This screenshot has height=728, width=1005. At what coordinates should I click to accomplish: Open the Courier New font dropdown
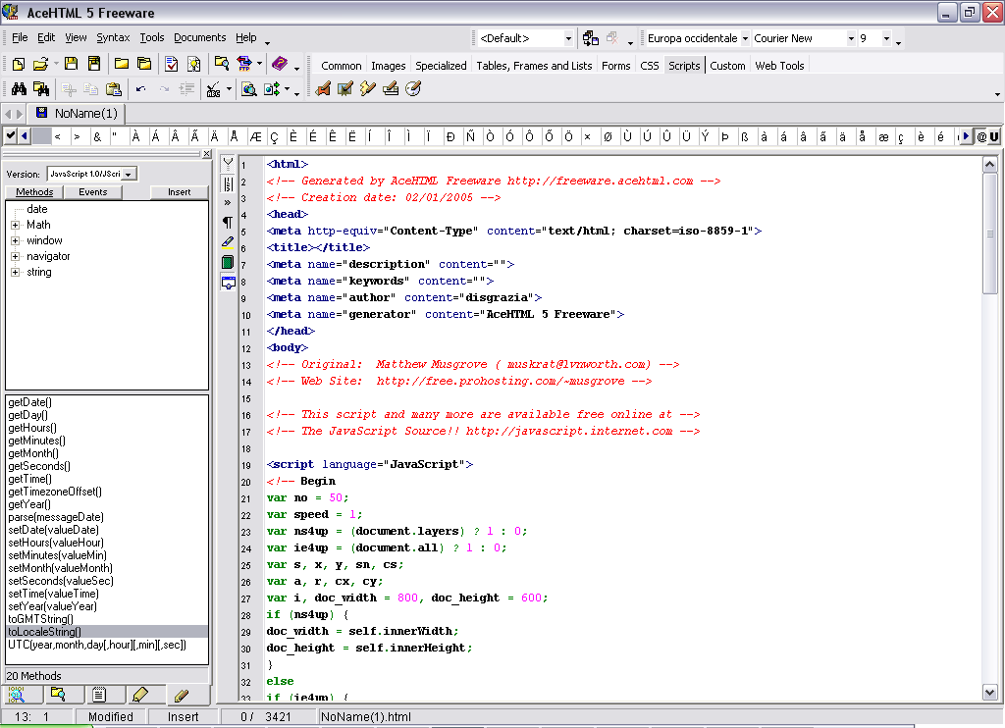851,38
